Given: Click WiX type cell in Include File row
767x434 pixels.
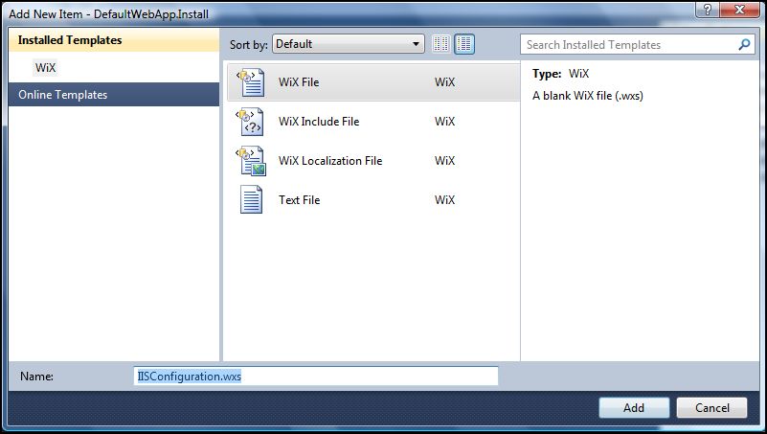Looking at the screenshot, I should [444, 122].
